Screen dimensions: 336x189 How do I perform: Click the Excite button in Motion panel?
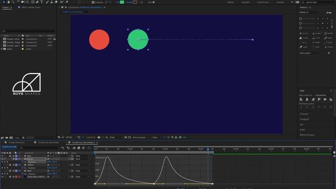coord(304,34)
